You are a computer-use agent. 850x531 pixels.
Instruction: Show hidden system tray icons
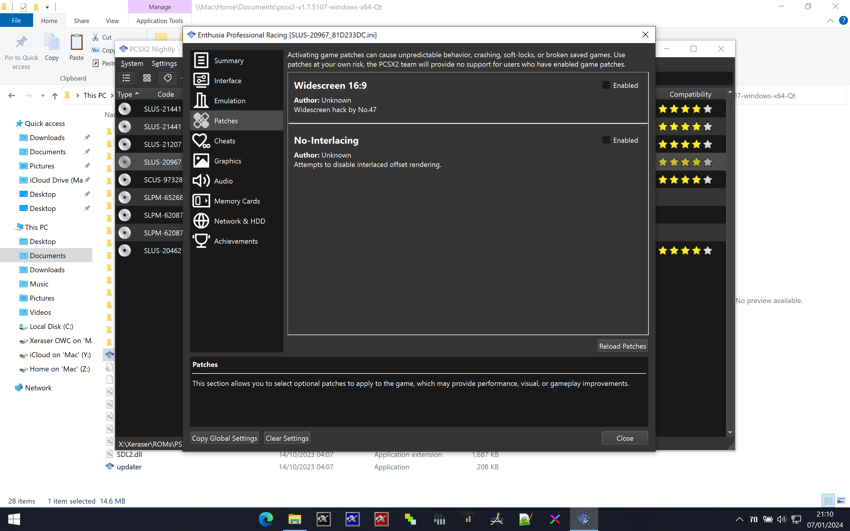pos(739,519)
